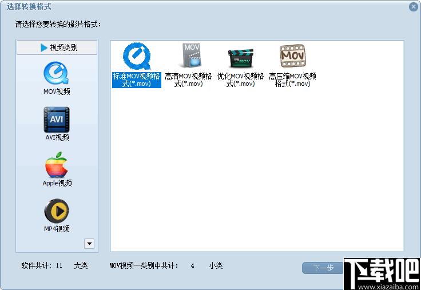Click the 高压缩MOV视频格式(*.mov) label
This screenshot has width=421, height=290.
click(x=292, y=80)
